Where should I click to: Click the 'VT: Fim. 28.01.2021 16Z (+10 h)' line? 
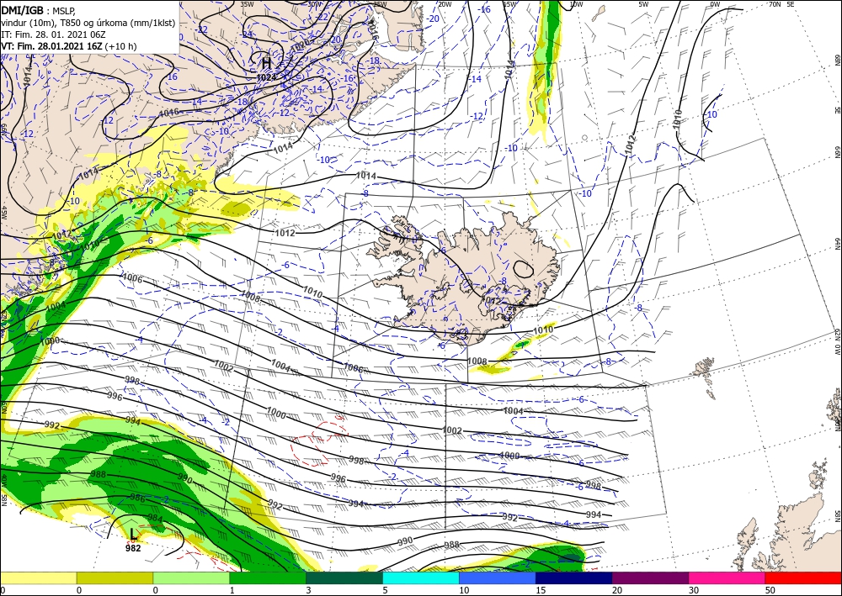click(x=69, y=46)
